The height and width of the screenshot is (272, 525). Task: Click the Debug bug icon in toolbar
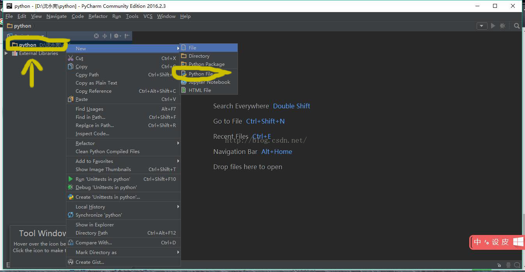(x=503, y=26)
